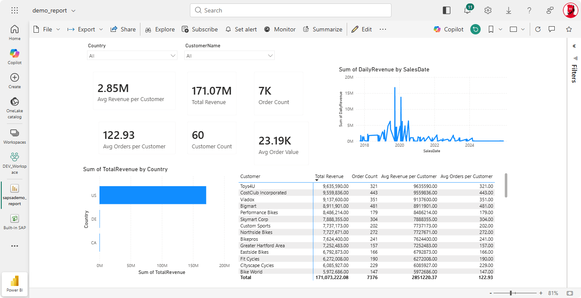The height and width of the screenshot is (298, 581).
Task: Open the OneLake catalog
Action: pyautogui.click(x=15, y=108)
